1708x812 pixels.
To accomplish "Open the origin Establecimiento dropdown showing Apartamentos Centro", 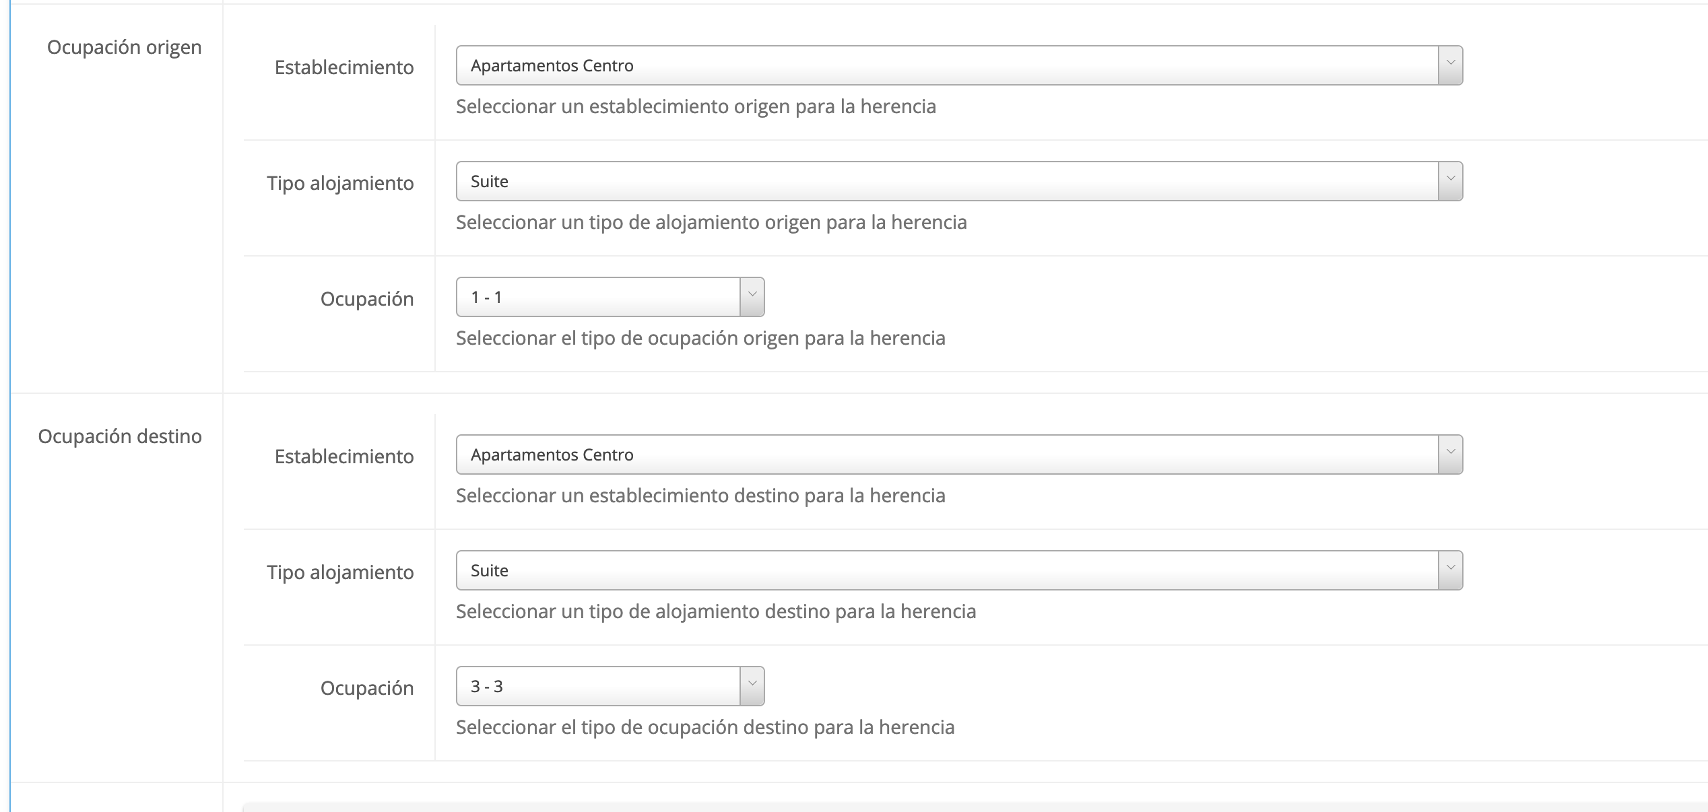I will tap(946, 65).
